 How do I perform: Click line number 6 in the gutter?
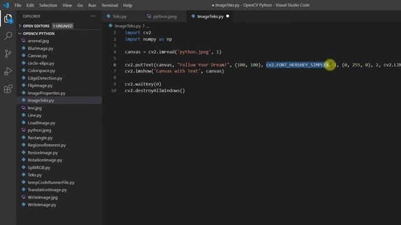(x=115, y=65)
